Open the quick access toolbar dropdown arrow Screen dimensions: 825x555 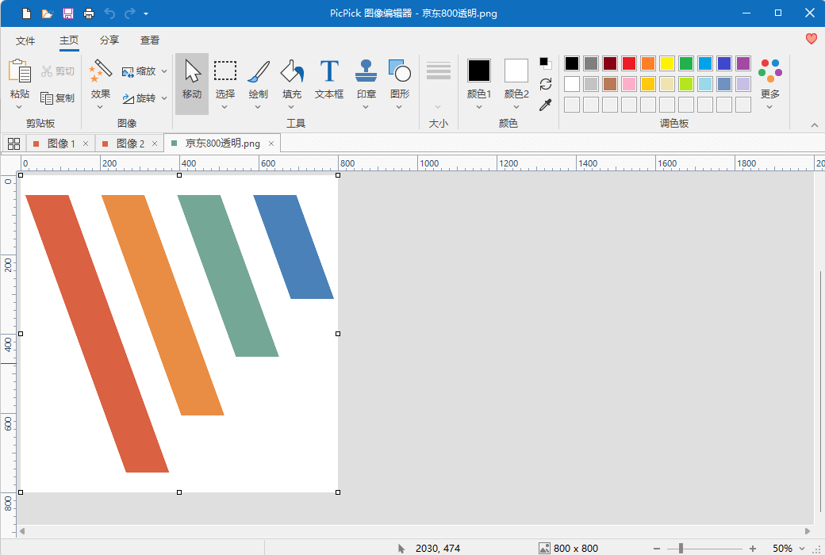point(146,13)
